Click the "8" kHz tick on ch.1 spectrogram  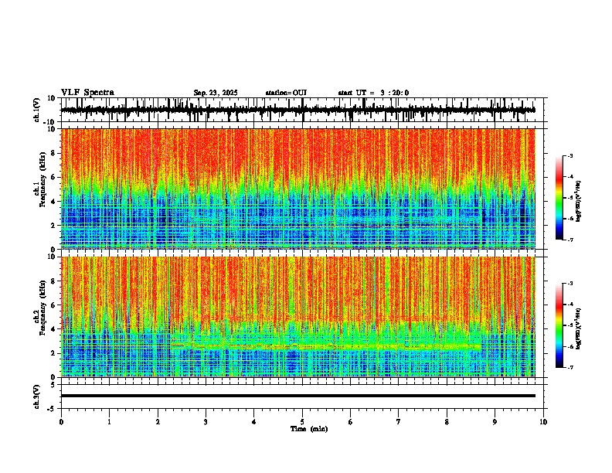pos(54,153)
